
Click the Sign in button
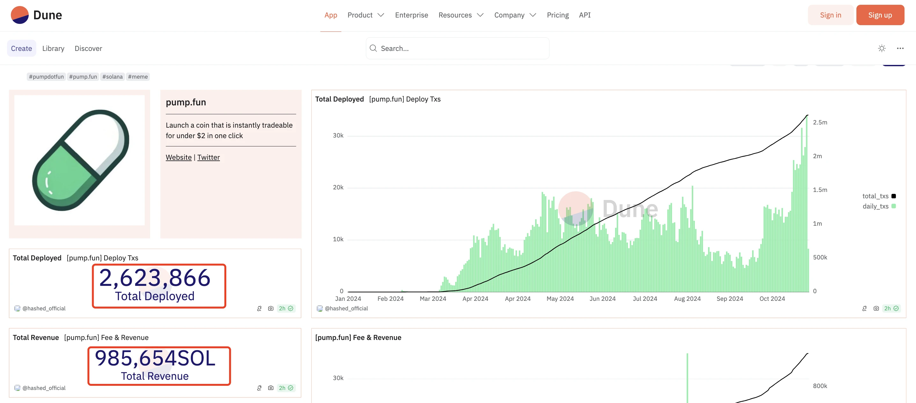830,15
